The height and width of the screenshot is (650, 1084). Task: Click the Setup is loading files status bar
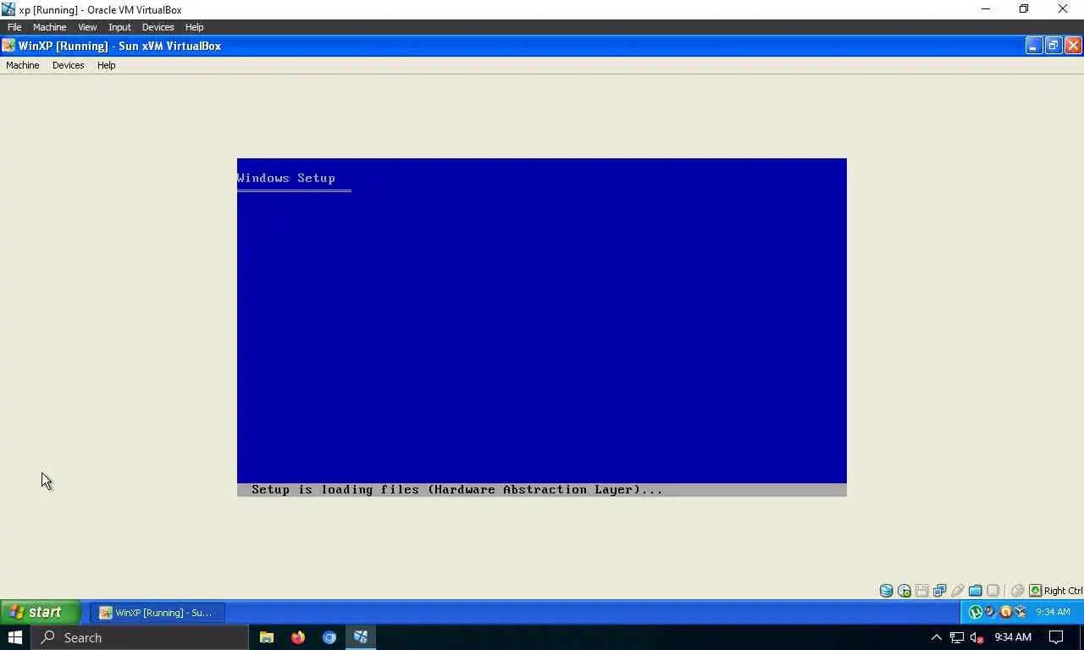coord(542,489)
